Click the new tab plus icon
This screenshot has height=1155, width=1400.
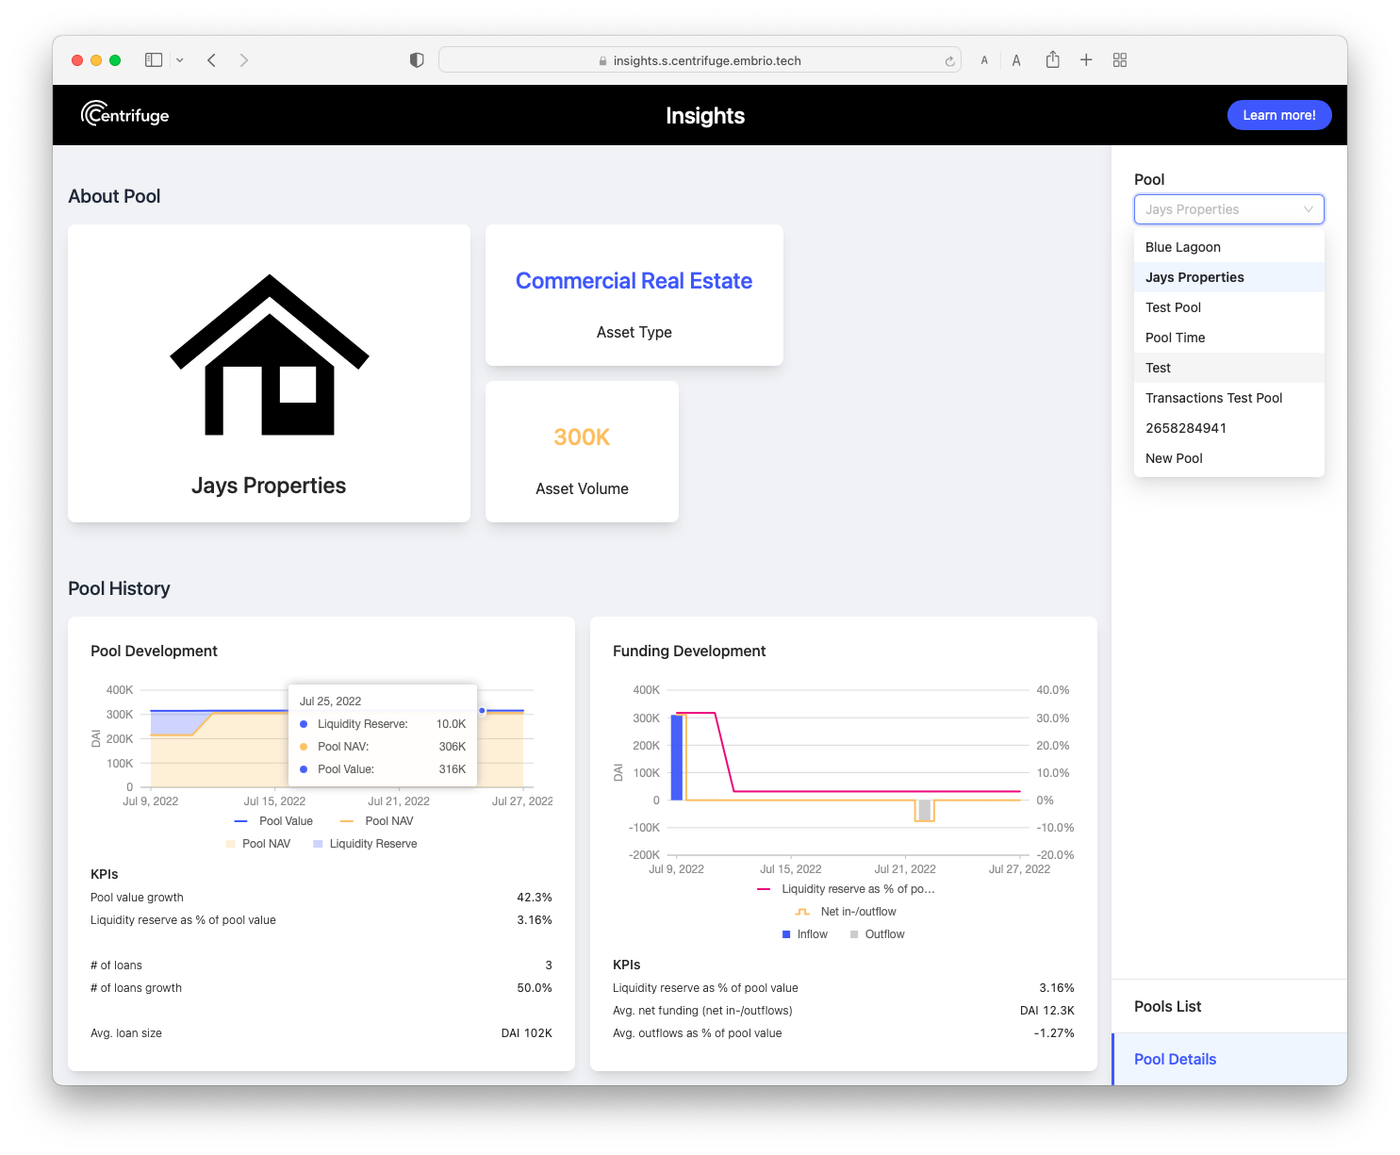click(1086, 59)
